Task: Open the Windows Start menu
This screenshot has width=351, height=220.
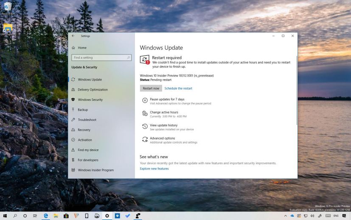Action: (5, 216)
